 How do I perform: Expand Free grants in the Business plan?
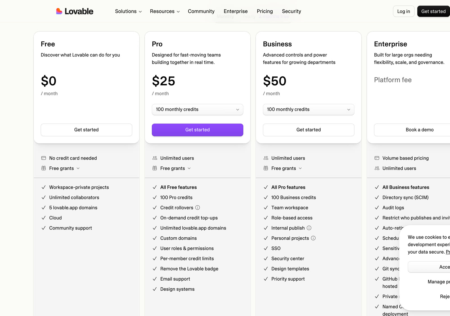point(287,168)
